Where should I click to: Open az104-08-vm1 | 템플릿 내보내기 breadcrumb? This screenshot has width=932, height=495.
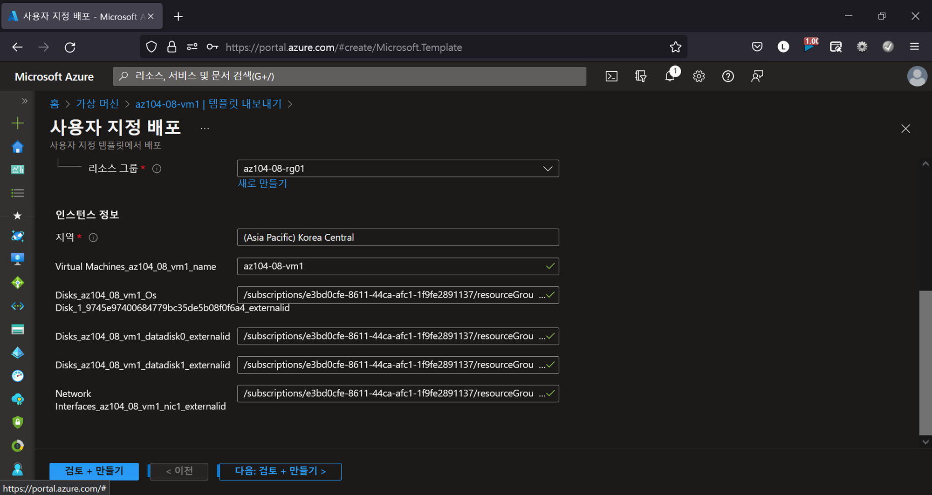[x=208, y=104]
